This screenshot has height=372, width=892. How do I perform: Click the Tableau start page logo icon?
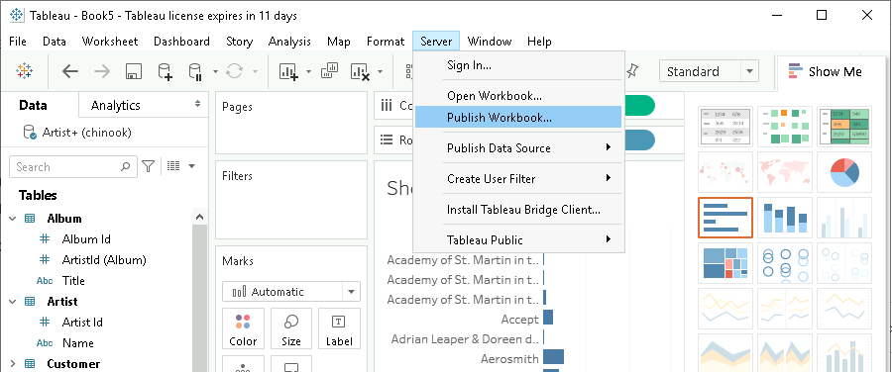click(25, 71)
